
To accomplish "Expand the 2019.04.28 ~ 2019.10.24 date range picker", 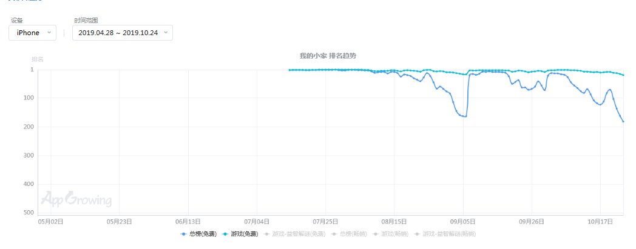I will tap(122, 33).
